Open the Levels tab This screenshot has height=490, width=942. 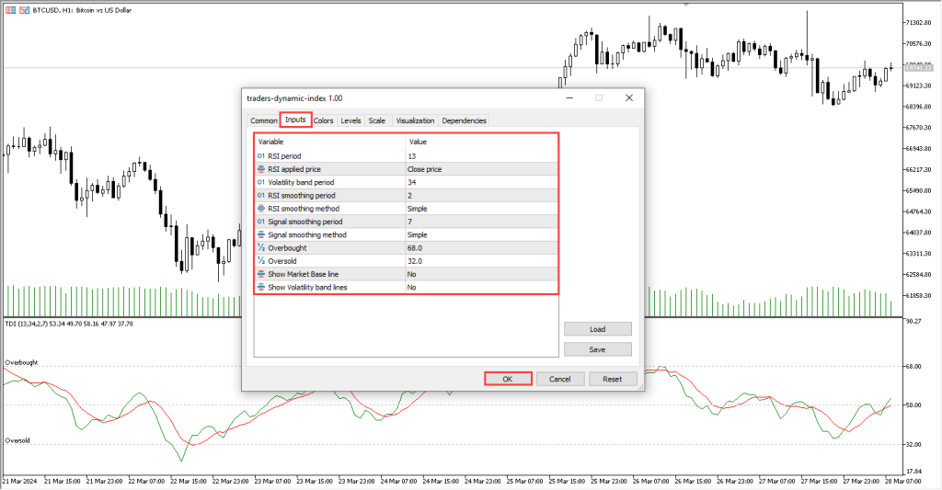coord(350,120)
